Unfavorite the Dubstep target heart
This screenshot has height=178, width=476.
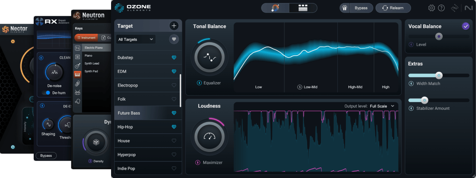(x=174, y=58)
